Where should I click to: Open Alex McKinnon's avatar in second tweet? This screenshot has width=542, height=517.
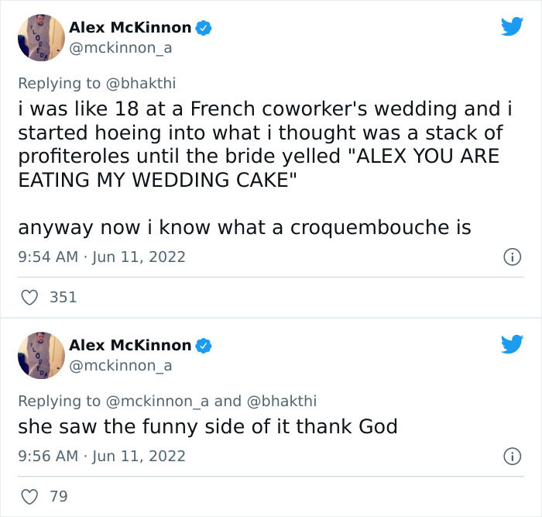point(41,355)
